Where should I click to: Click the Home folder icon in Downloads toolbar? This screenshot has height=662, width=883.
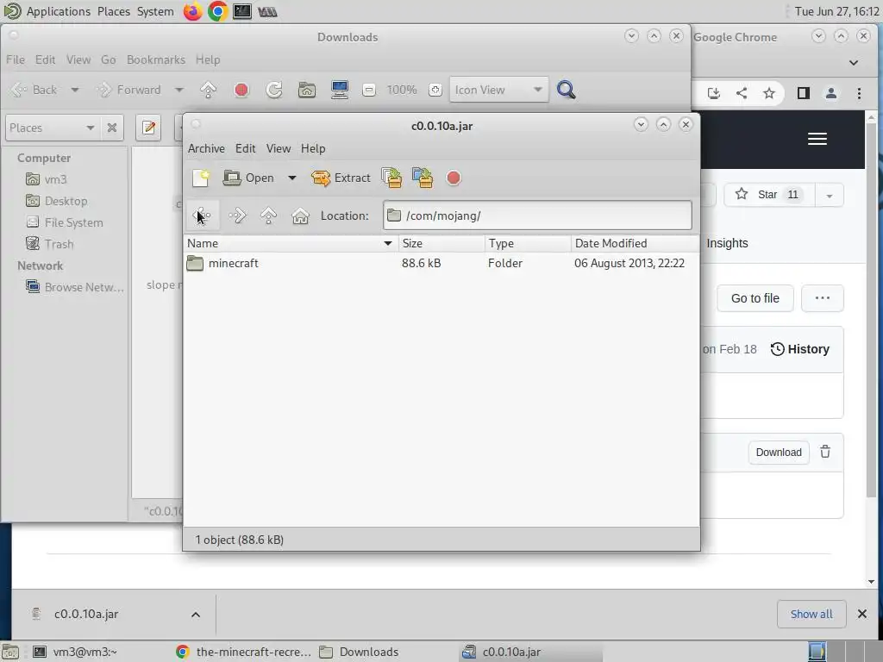307,90
